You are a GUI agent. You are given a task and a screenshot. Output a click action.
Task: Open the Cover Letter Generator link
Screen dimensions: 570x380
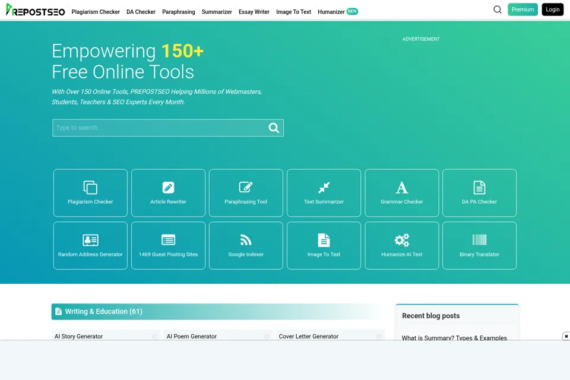pos(308,337)
